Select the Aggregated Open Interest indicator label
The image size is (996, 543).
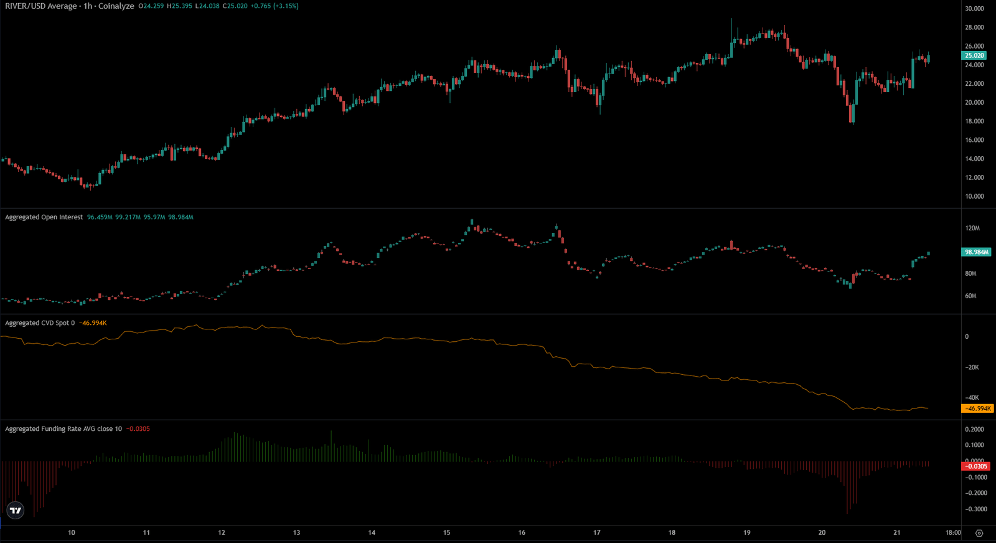44,217
